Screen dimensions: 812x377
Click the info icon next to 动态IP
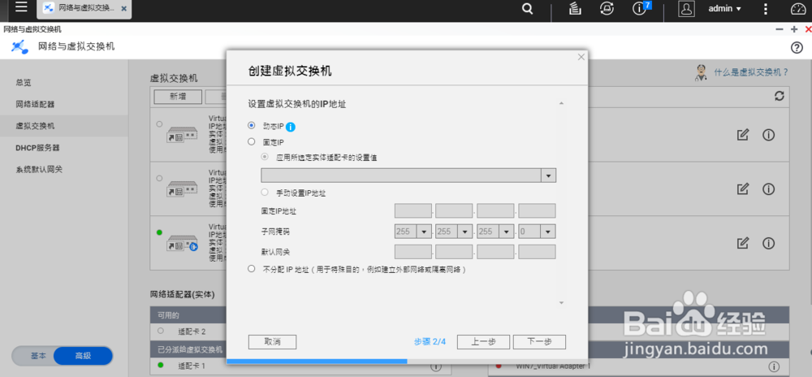(291, 127)
